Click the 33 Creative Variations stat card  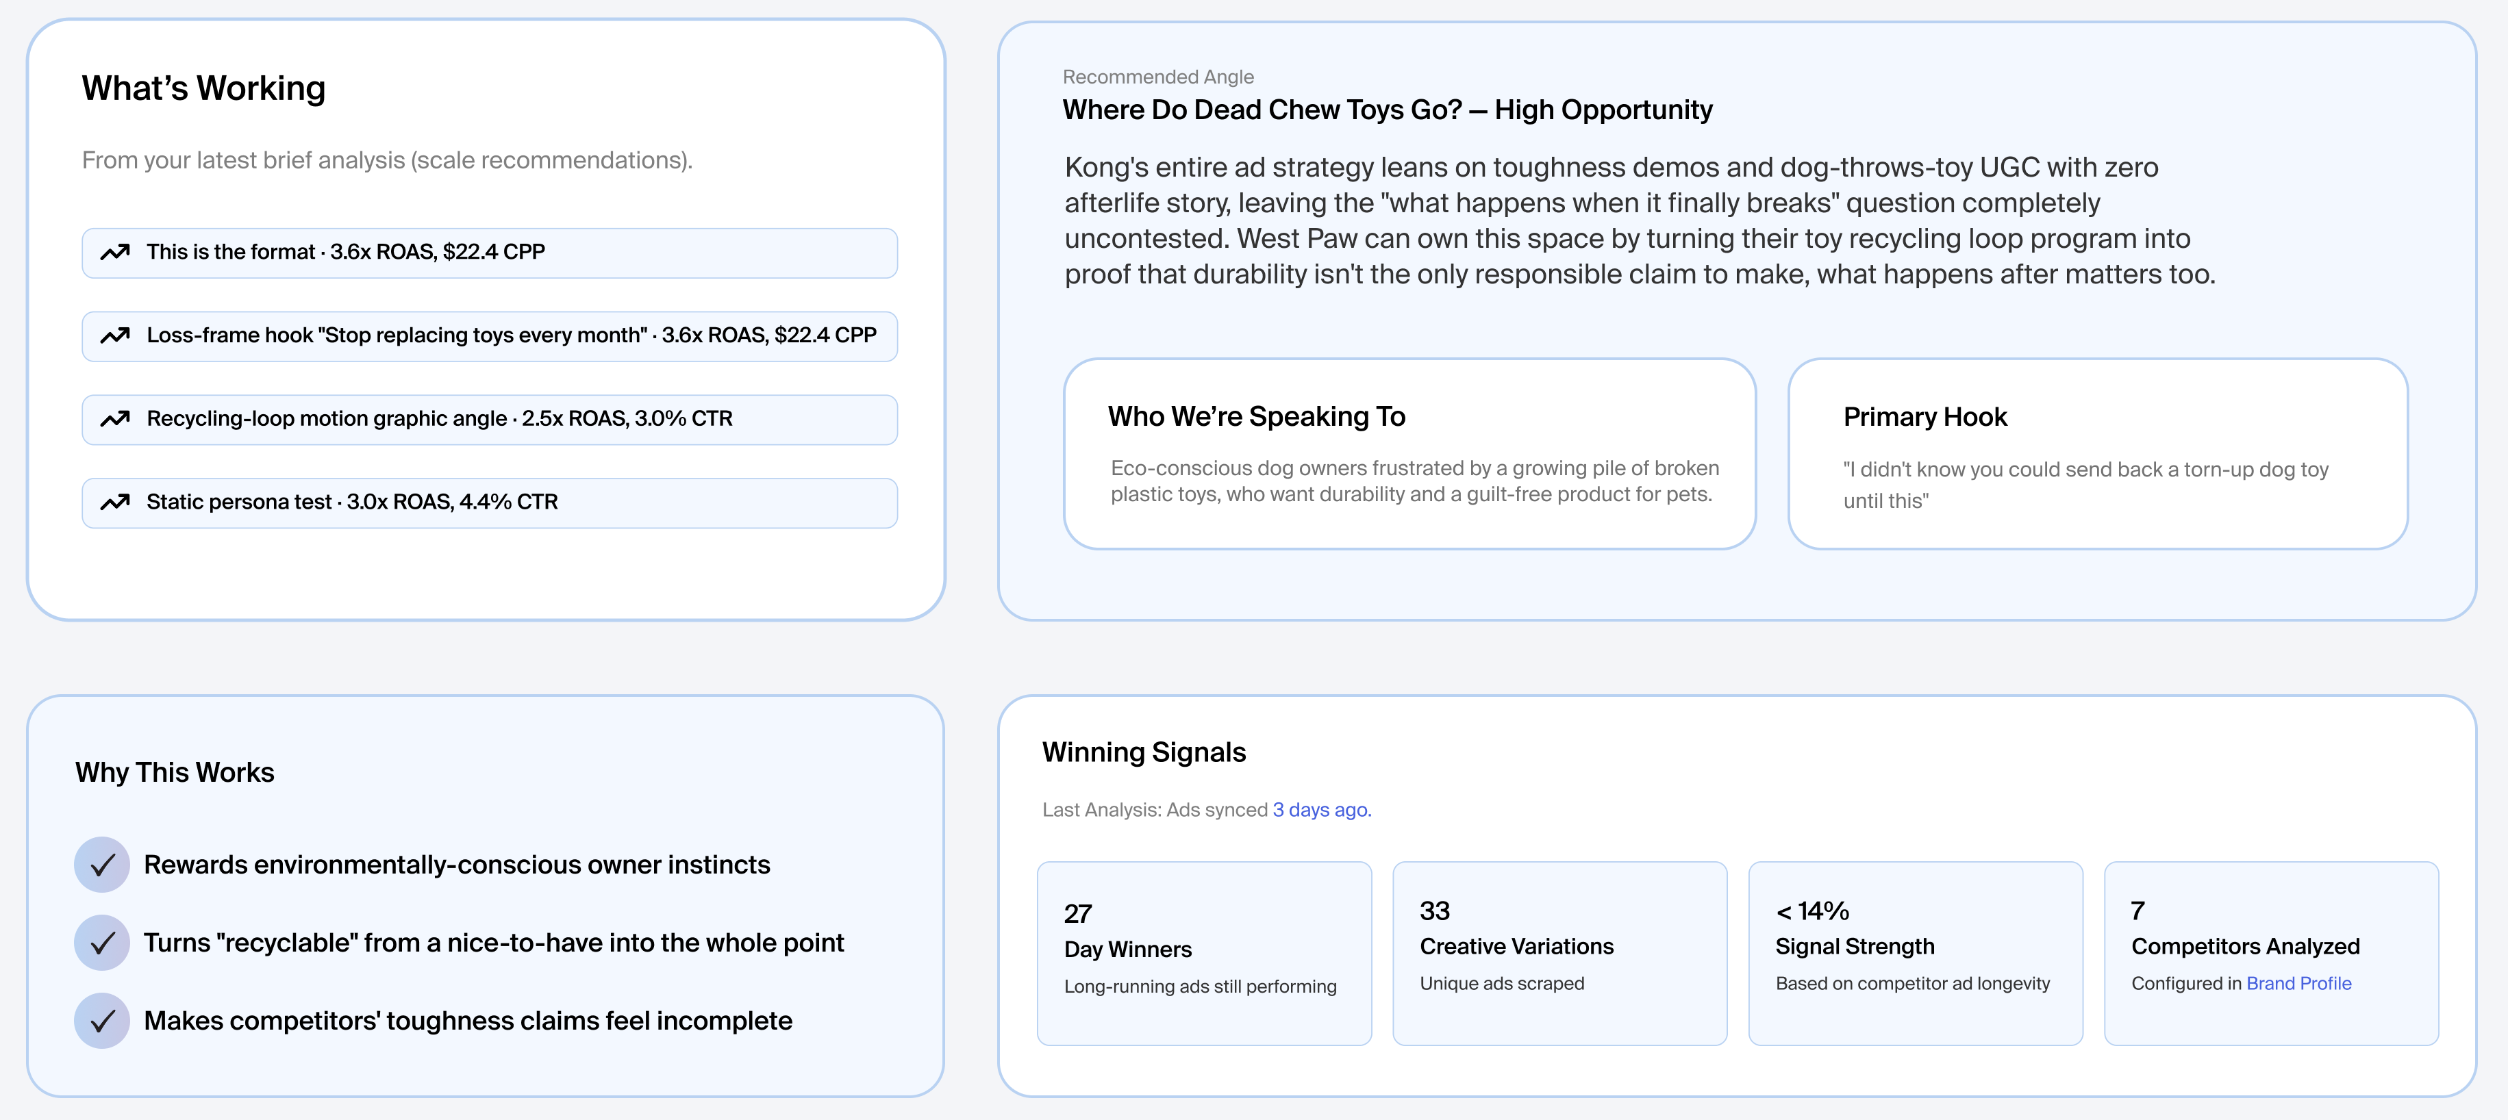pos(1559,954)
